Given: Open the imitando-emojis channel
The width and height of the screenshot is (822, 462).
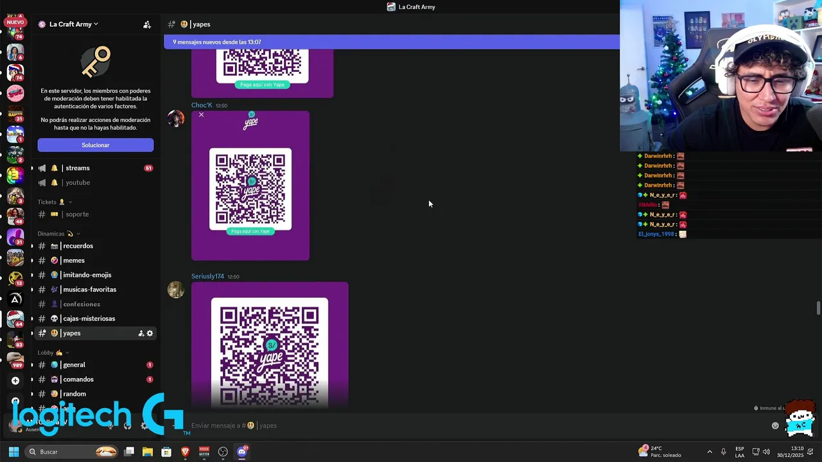Looking at the screenshot, I should (x=95, y=275).
